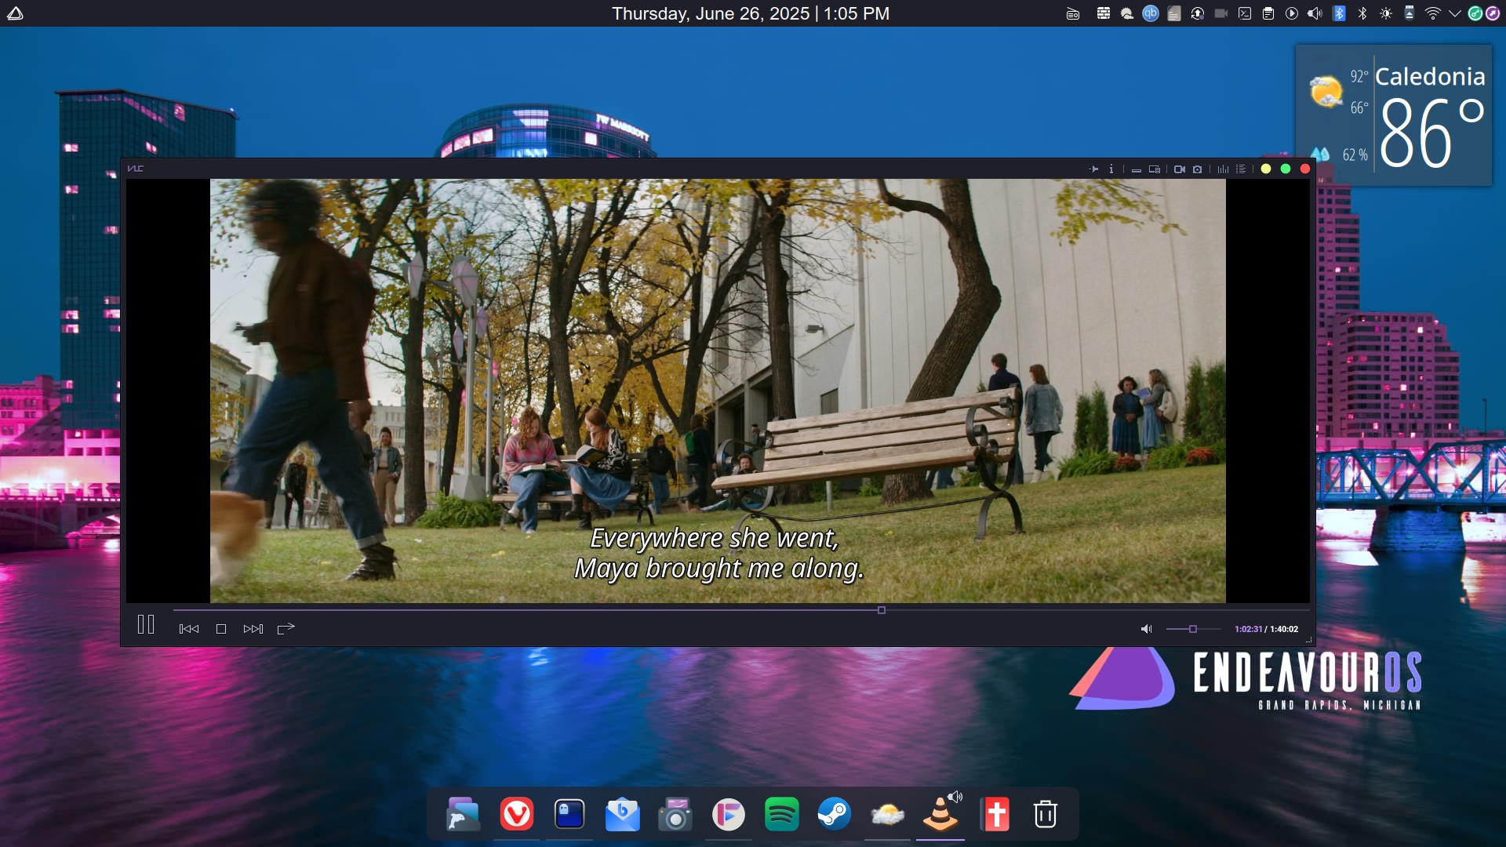Viewport: 1506px width, 847px height.
Task: Show the VLC playlist
Action: (1241, 169)
